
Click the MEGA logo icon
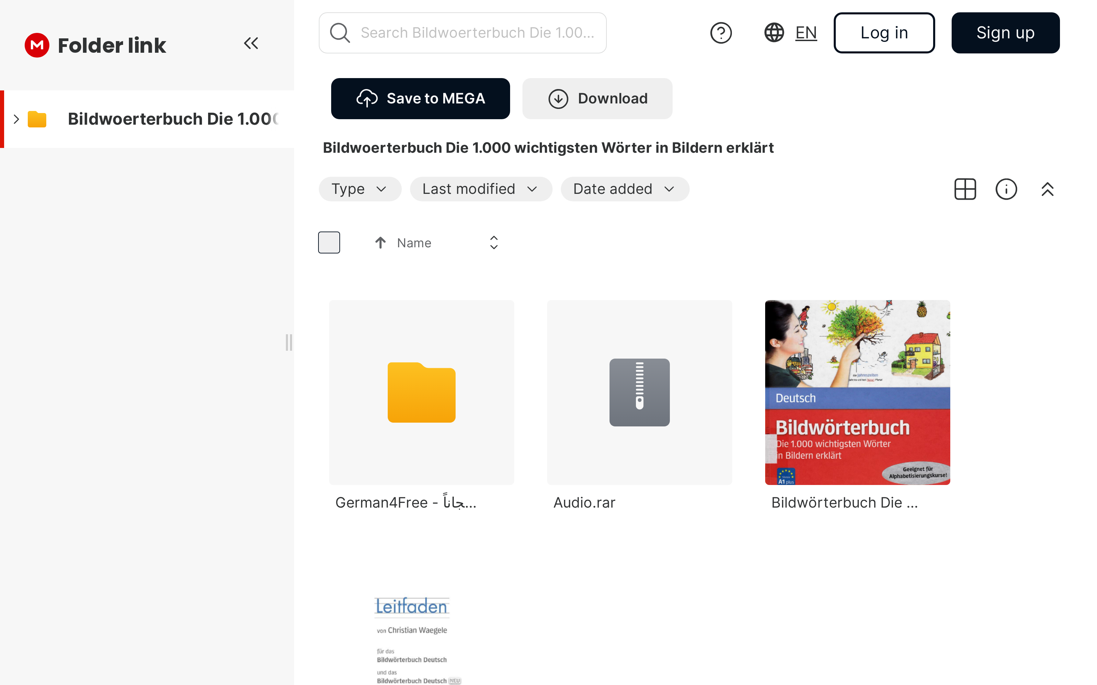pyautogui.click(x=37, y=45)
